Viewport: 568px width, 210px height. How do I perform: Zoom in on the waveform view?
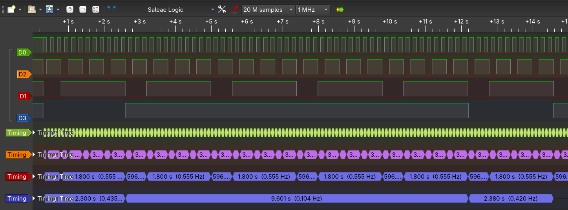pyautogui.click(x=69, y=9)
